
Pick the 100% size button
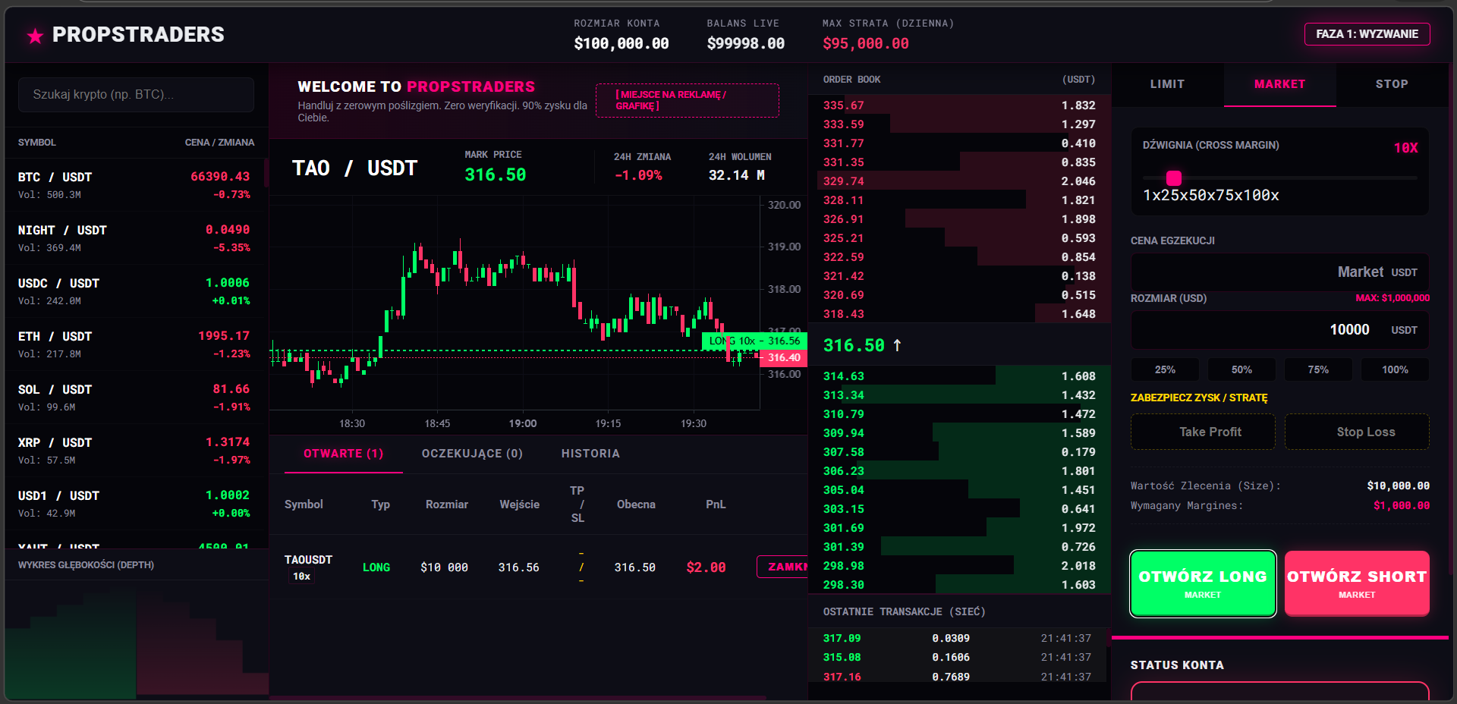pyautogui.click(x=1395, y=369)
